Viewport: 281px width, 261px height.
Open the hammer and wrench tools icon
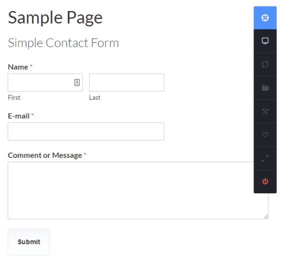point(265,111)
